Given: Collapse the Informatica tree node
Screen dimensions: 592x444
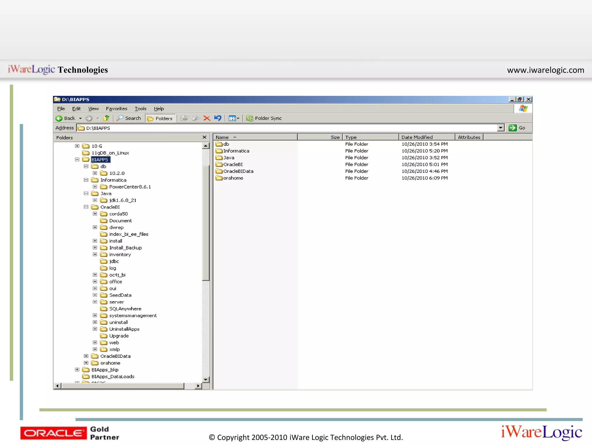Looking at the screenshot, I should tap(86, 180).
